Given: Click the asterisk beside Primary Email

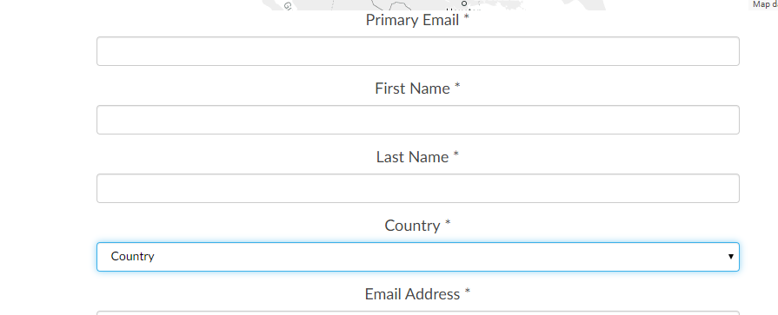Looking at the screenshot, I should [466, 18].
